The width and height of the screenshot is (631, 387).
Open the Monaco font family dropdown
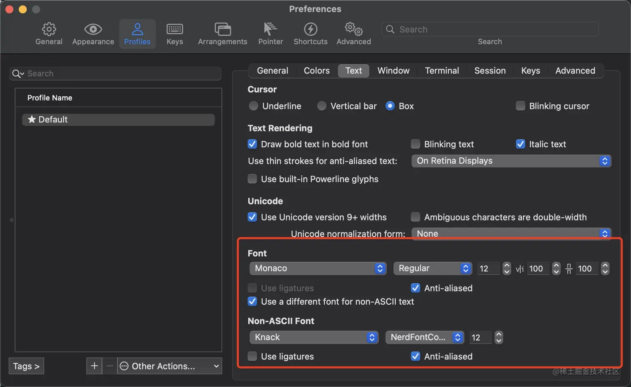pyautogui.click(x=318, y=268)
